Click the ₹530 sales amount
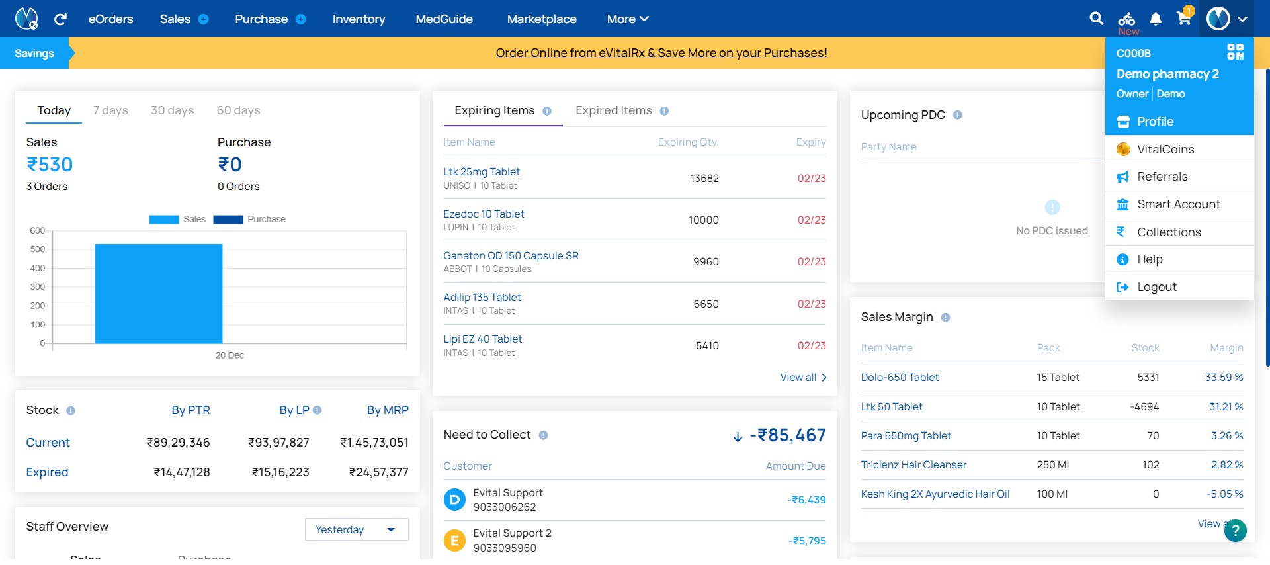 (x=50, y=165)
